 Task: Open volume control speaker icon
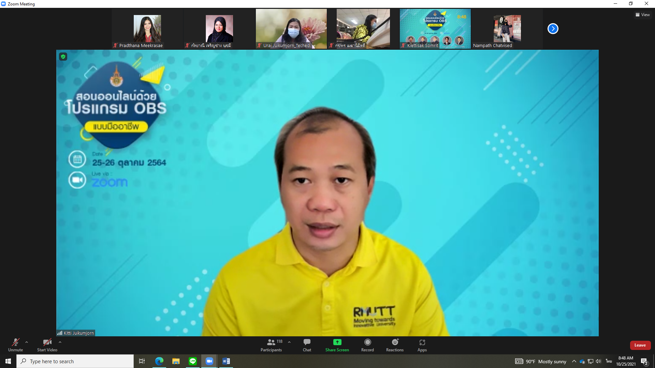pyautogui.click(x=599, y=361)
